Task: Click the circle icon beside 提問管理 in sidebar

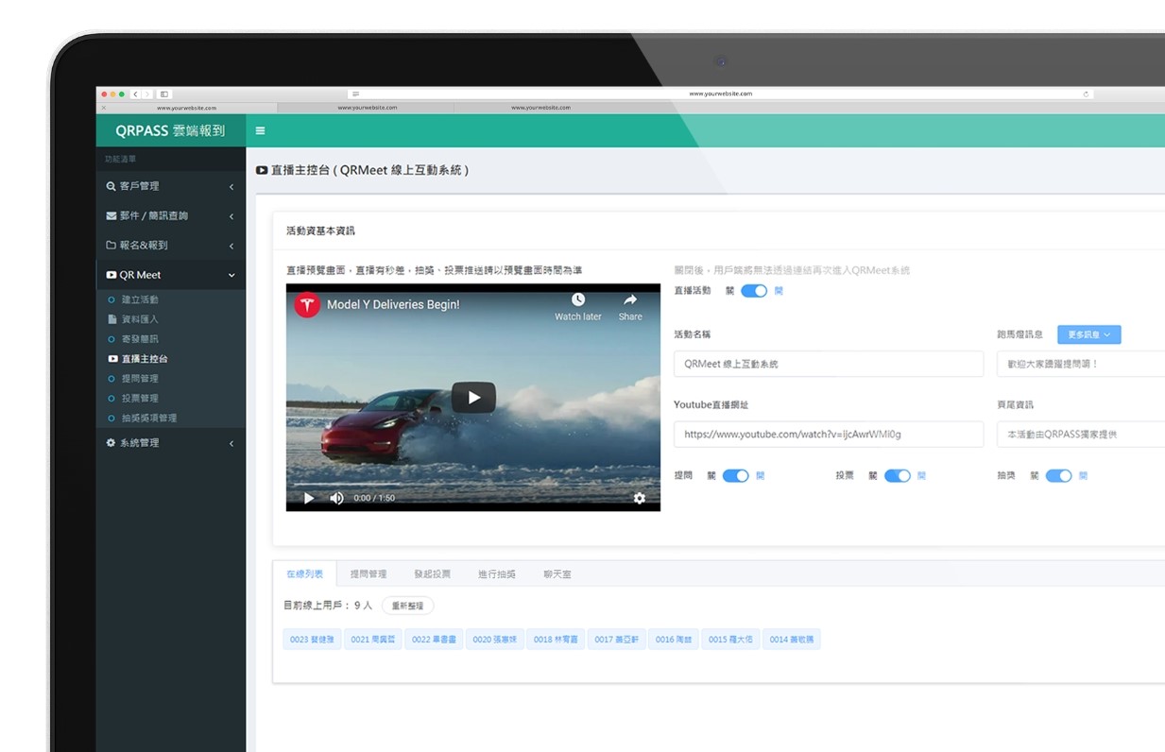Action: click(x=112, y=379)
